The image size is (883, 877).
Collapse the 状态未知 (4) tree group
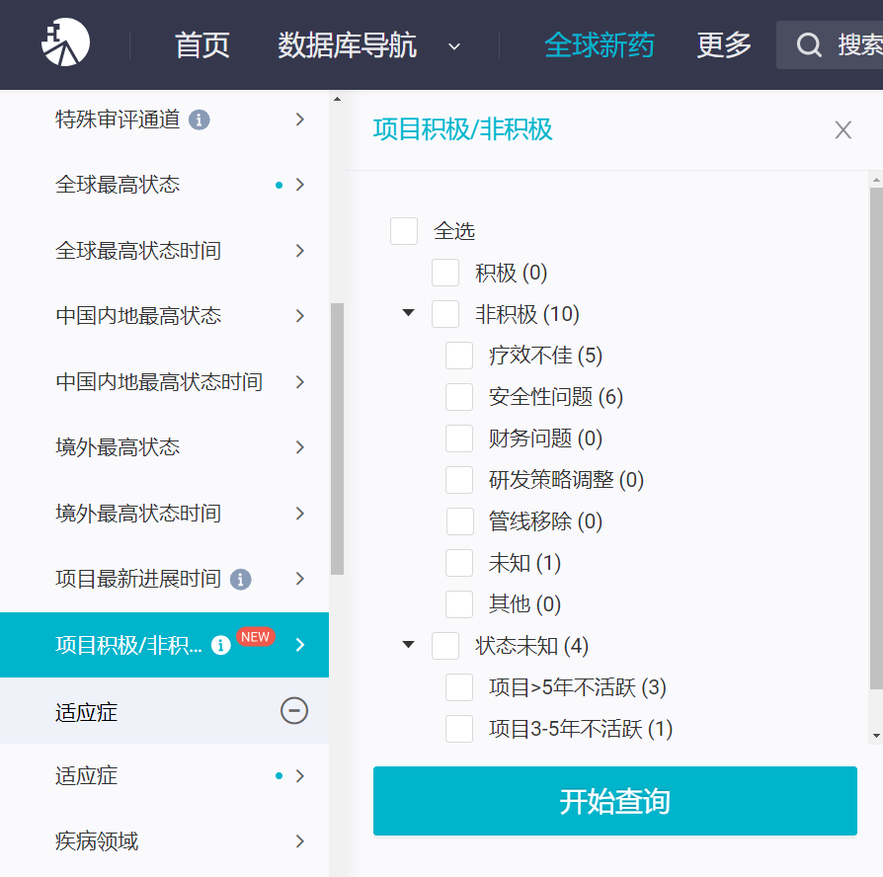pyautogui.click(x=408, y=644)
